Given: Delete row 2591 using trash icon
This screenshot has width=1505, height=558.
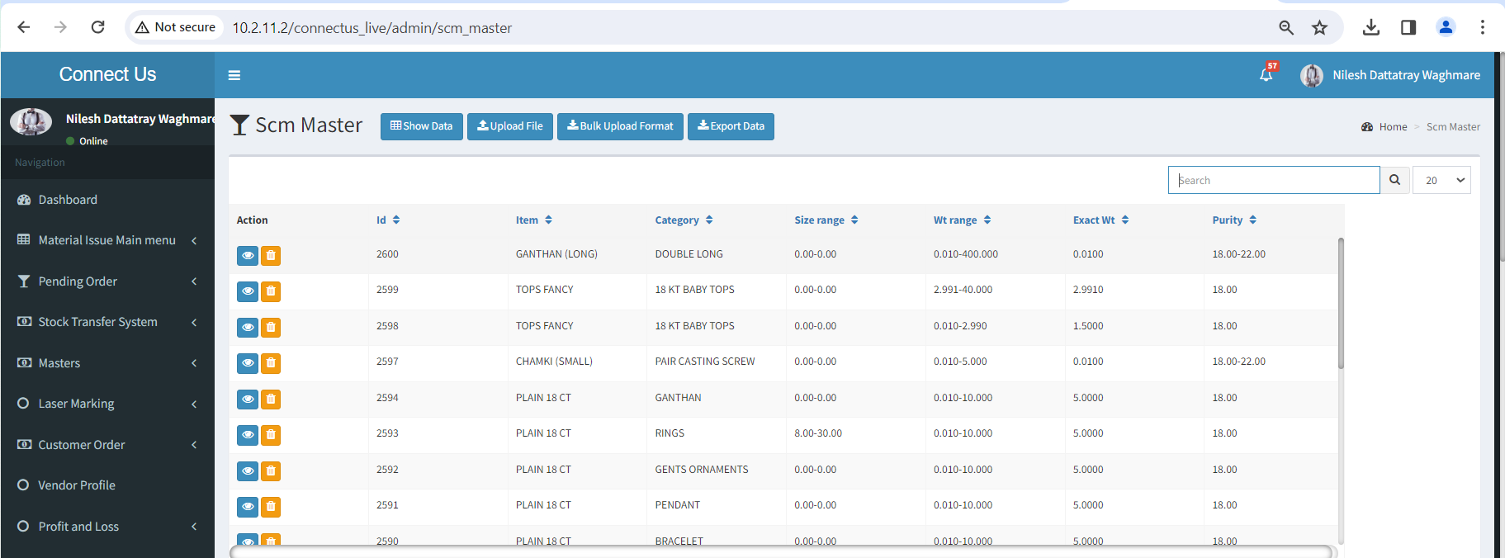Looking at the screenshot, I should coord(271,507).
